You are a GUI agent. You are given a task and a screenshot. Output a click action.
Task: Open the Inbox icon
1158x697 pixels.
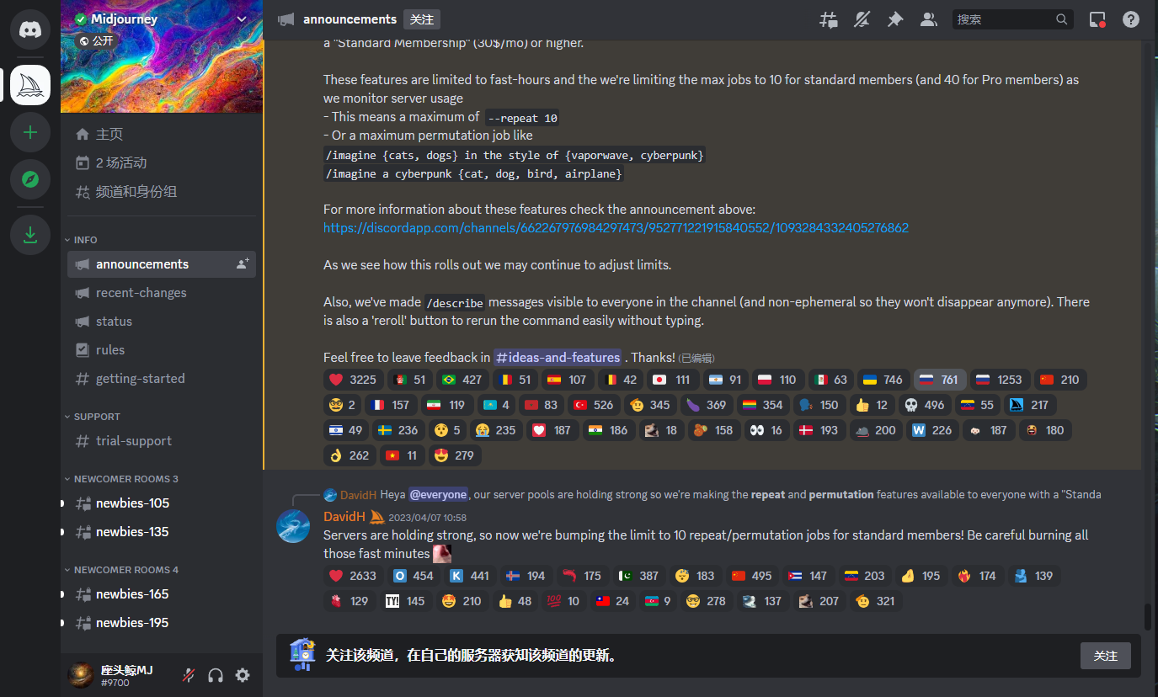tap(1097, 19)
